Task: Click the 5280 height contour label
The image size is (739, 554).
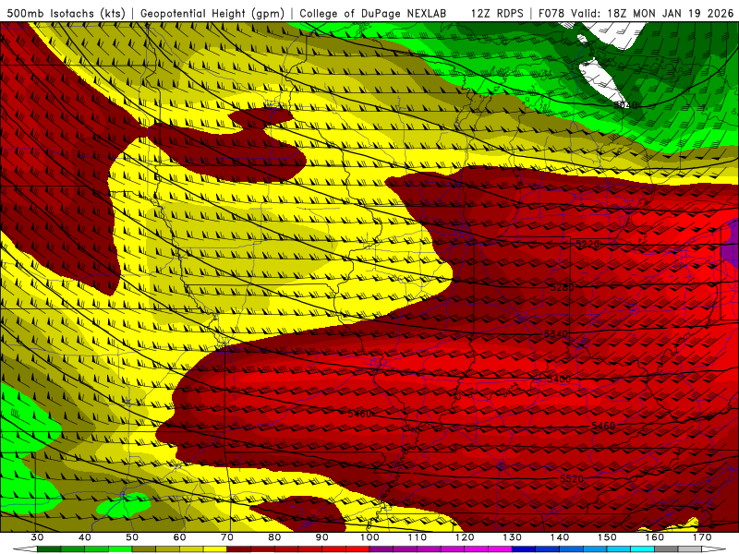Action: [x=563, y=287]
